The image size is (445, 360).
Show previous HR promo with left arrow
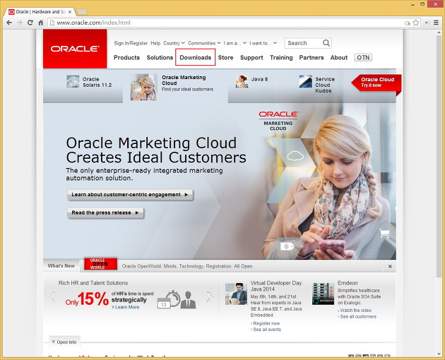tap(52, 297)
